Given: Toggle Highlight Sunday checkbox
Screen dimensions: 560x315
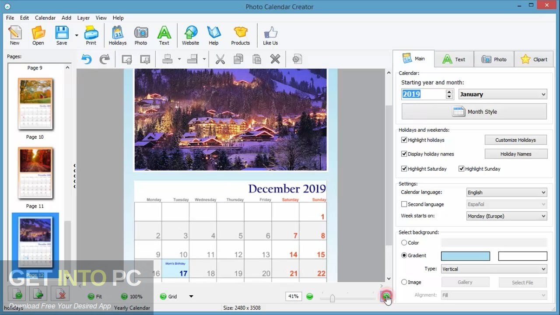Looking at the screenshot, I should [462, 169].
